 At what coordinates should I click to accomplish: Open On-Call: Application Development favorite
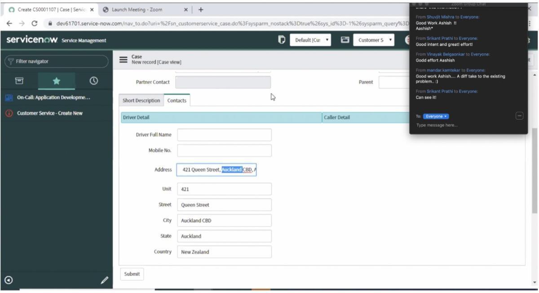click(53, 97)
